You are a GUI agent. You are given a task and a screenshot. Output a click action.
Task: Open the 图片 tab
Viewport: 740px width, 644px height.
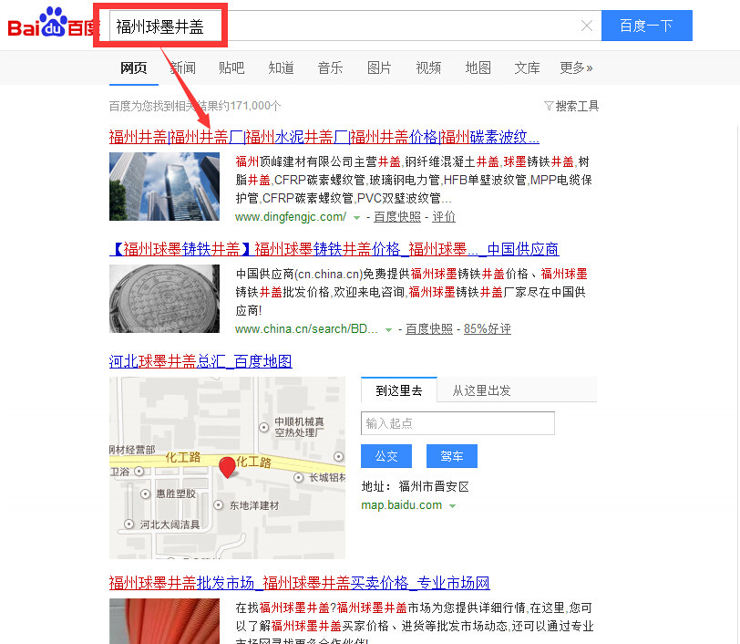coord(379,68)
